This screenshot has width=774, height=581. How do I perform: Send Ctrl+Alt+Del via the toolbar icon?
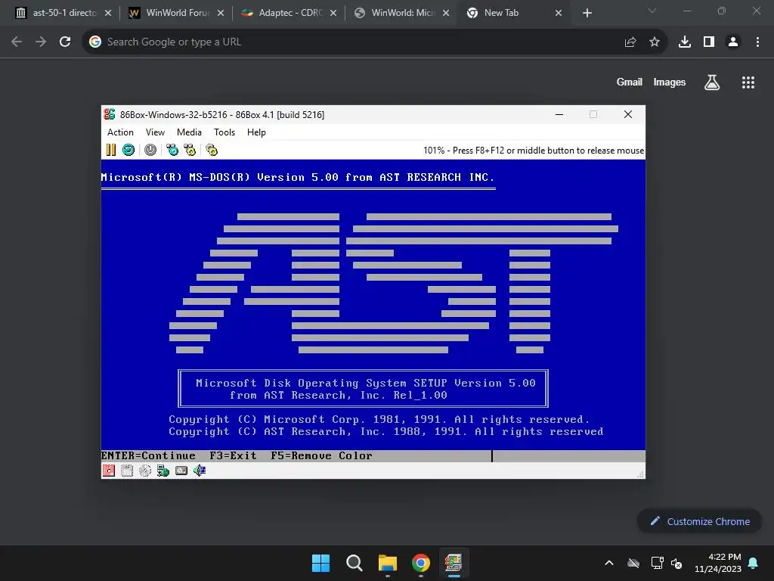[172, 150]
